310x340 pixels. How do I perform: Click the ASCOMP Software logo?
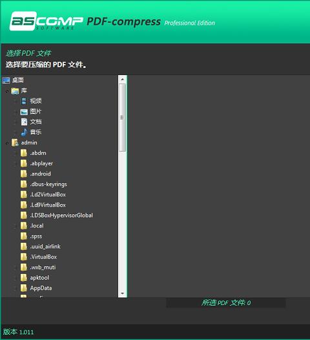[x=46, y=21]
